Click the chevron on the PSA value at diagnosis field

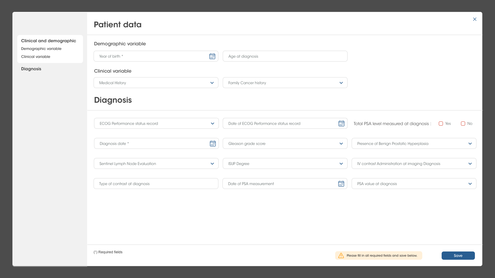(x=470, y=184)
